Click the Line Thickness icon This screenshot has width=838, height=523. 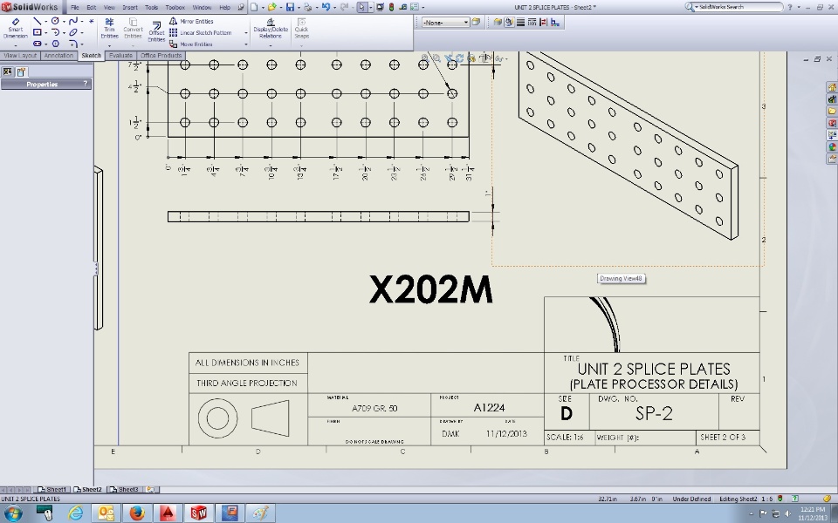(x=520, y=23)
